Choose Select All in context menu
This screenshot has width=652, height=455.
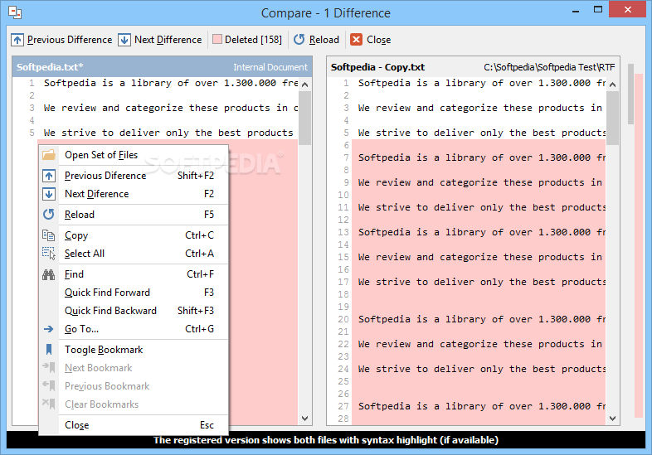(x=134, y=254)
